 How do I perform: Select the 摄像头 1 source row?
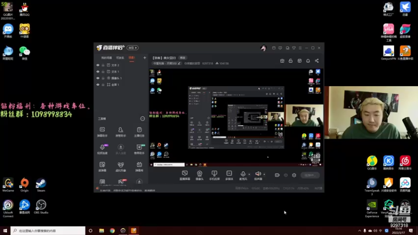(x=121, y=78)
